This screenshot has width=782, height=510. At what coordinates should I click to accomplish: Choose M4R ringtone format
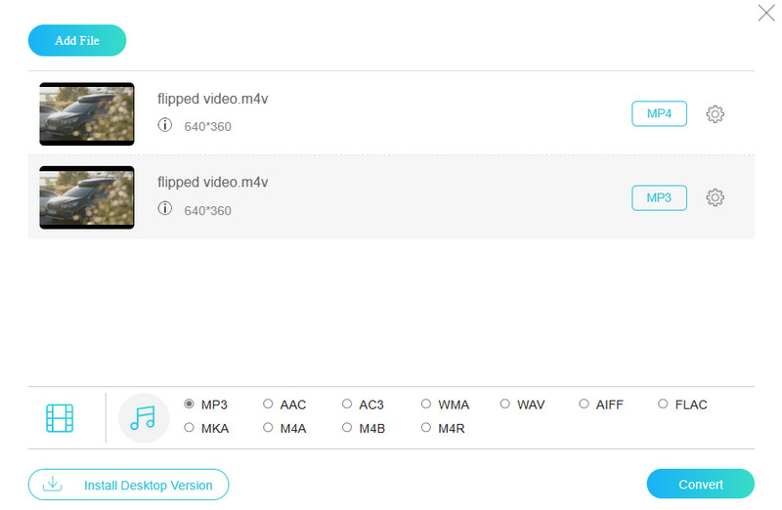426,428
